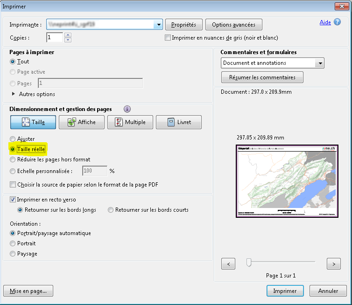Increase copies with the up stepper

coord(68,35)
